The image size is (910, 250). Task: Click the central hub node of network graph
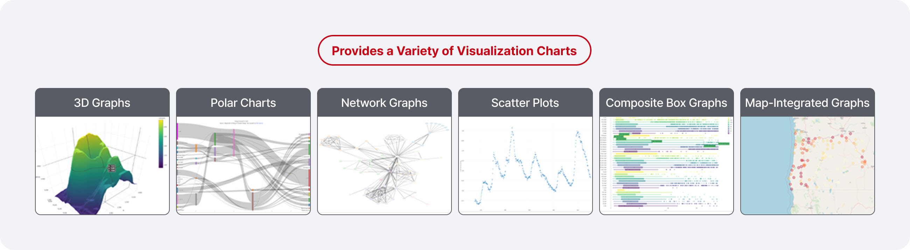397,156
